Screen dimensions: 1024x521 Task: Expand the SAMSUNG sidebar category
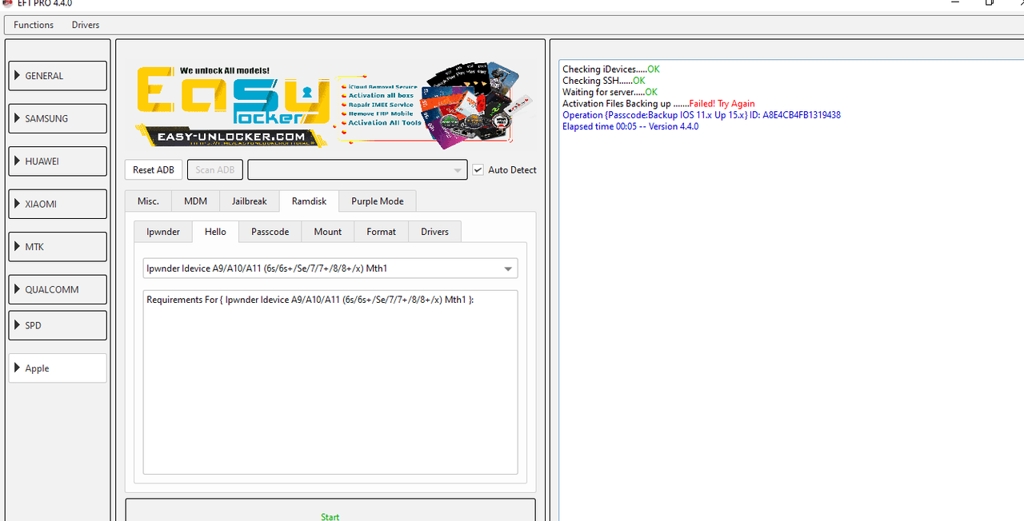[x=58, y=118]
